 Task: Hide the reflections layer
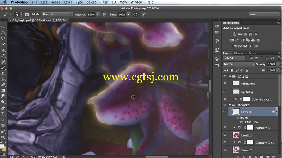point(225,83)
